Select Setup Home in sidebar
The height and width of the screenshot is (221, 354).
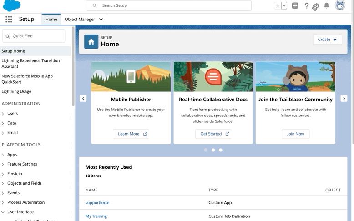[35, 51]
